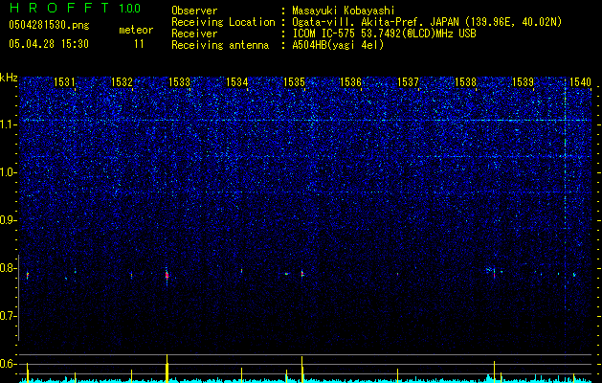Screen dimensions: 602x383
Task: Click the 0.8 frequency axis label
Action: (8, 268)
